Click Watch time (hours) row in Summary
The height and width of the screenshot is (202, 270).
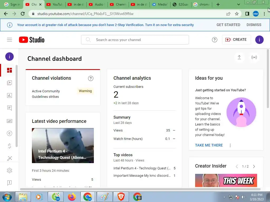pos(144,139)
